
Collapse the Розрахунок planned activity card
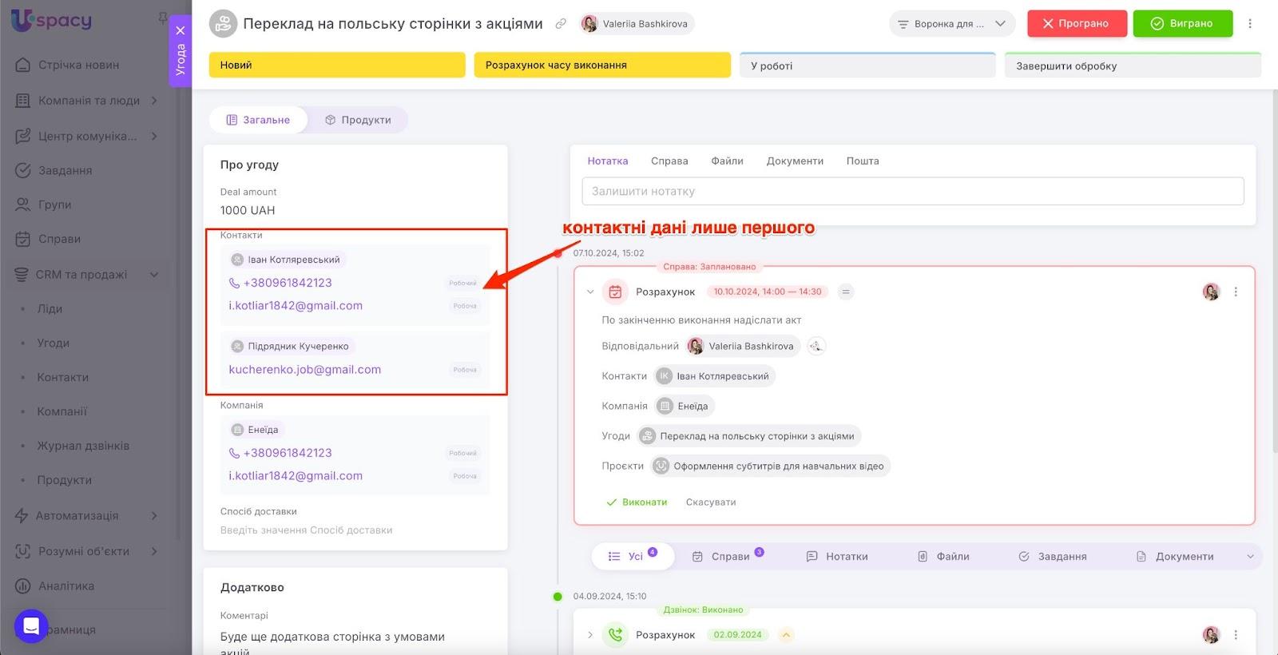click(x=590, y=292)
